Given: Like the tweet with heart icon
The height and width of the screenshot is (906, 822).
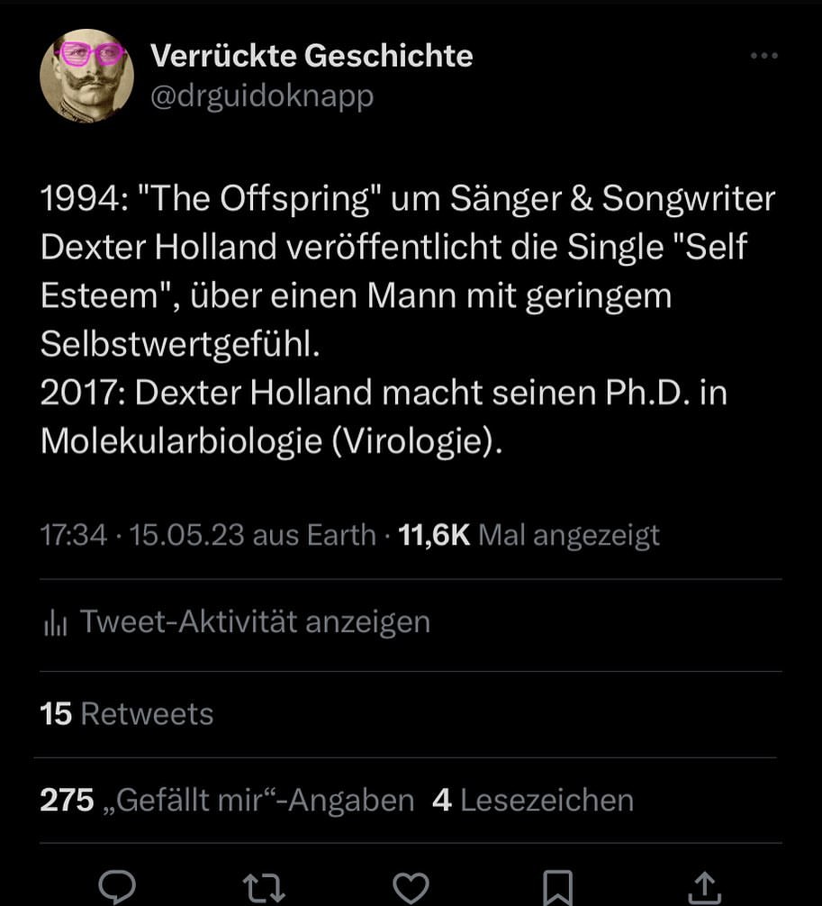Looking at the screenshot, I should (x=411, y=888).
